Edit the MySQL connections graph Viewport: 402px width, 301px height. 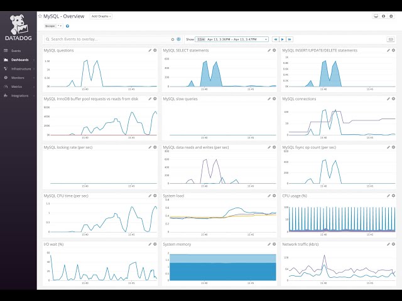click(388, 99)
